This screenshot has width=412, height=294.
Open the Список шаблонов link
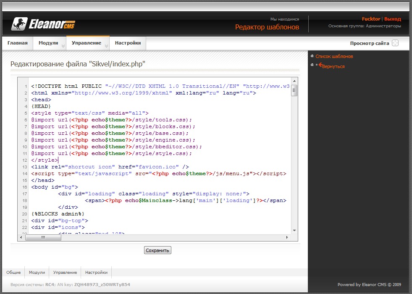334,56
